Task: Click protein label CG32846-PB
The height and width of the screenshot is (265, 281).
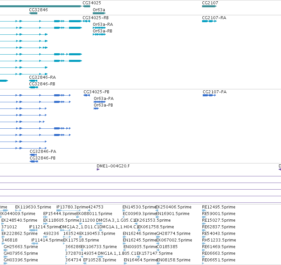Action: pos(43,158)
